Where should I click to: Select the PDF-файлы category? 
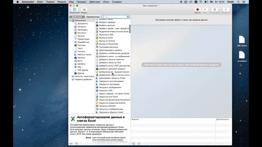(83, 70)
